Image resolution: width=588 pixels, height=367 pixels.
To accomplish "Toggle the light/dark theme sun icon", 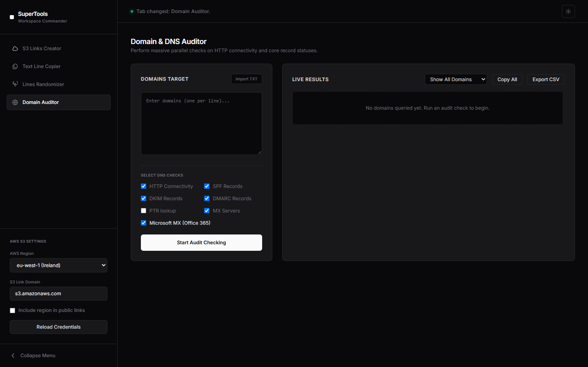I will coord(568,11).
